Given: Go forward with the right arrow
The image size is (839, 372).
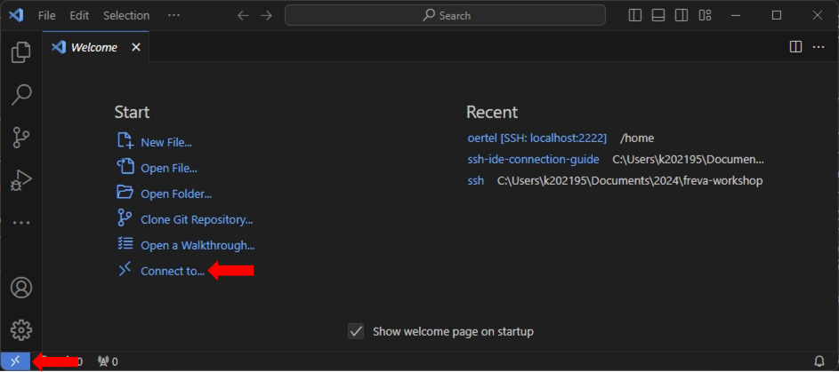Looking at the screenshot, I should 266,15.
